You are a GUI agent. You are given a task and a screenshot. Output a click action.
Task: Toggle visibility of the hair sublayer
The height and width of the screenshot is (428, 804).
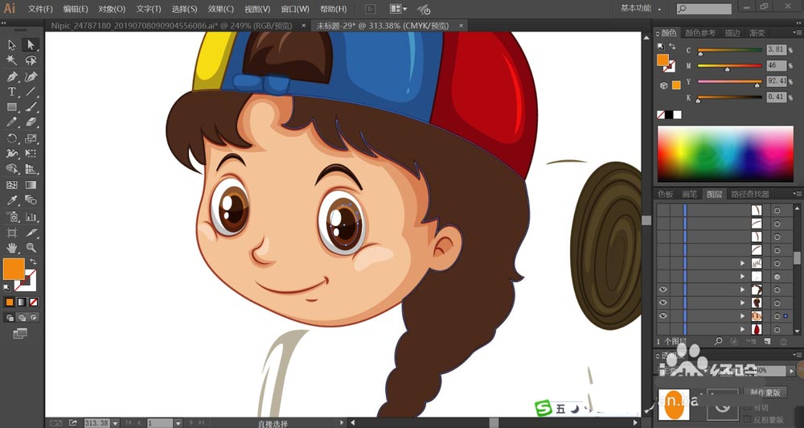(x=662, y=302)
